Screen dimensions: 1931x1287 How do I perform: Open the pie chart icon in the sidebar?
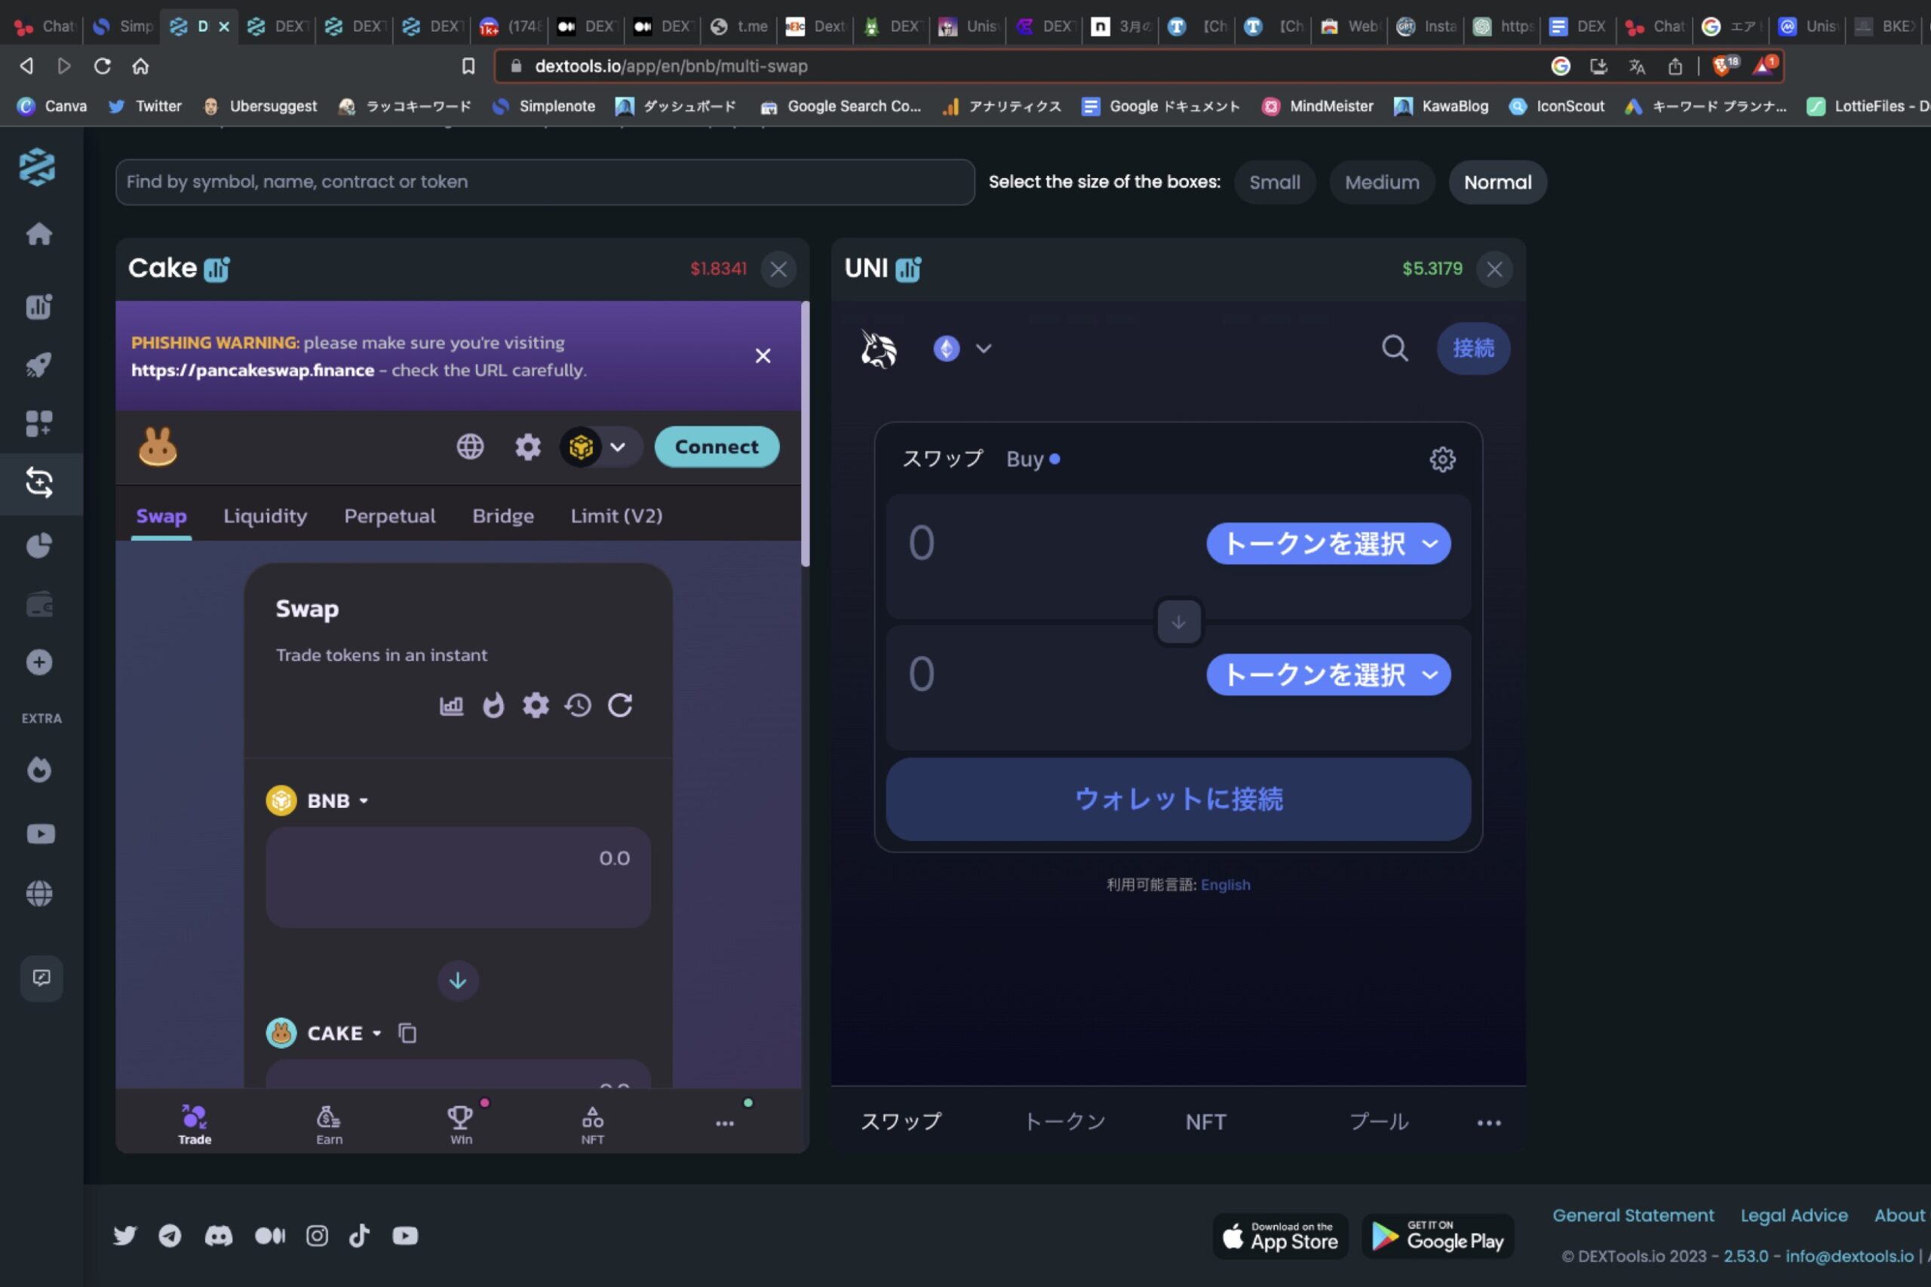(x=39, y=545)
